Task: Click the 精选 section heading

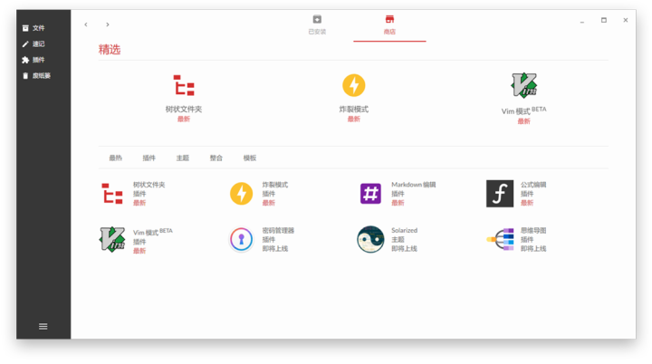Action: 110,50
